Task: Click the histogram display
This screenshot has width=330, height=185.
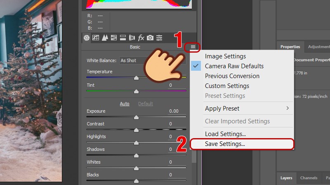Action: tap(139, 4)
